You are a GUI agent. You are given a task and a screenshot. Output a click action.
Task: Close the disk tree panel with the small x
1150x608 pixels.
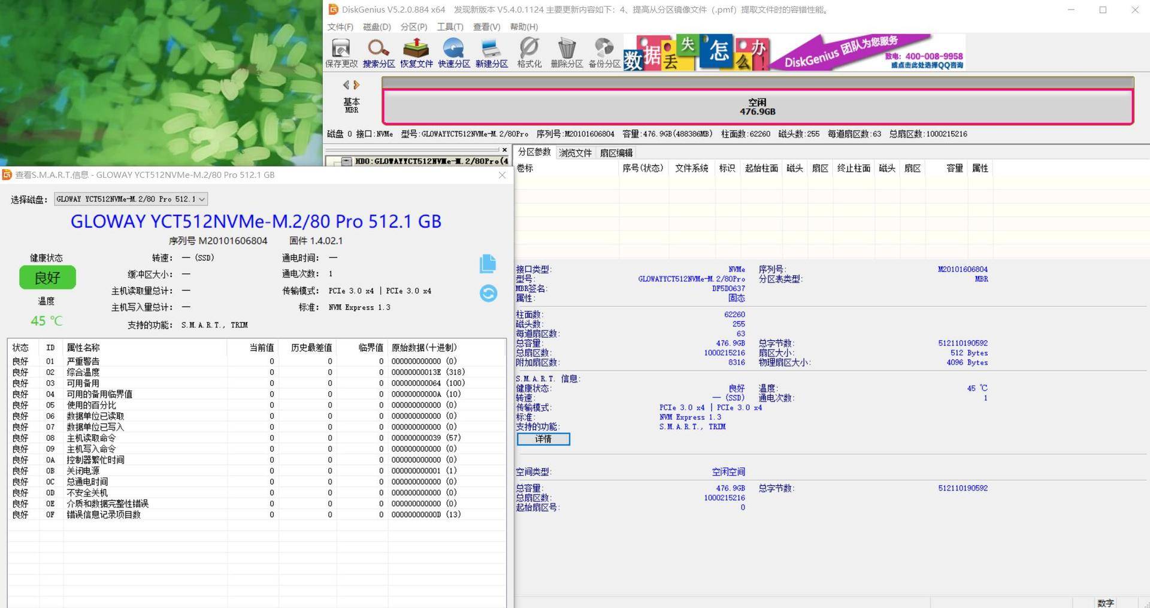[504, 150]
